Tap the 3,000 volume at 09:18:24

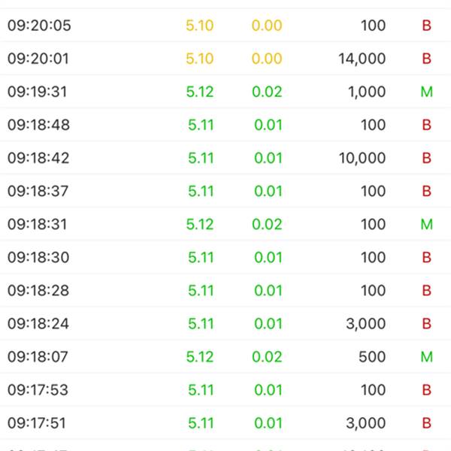[x=366, y=324]
